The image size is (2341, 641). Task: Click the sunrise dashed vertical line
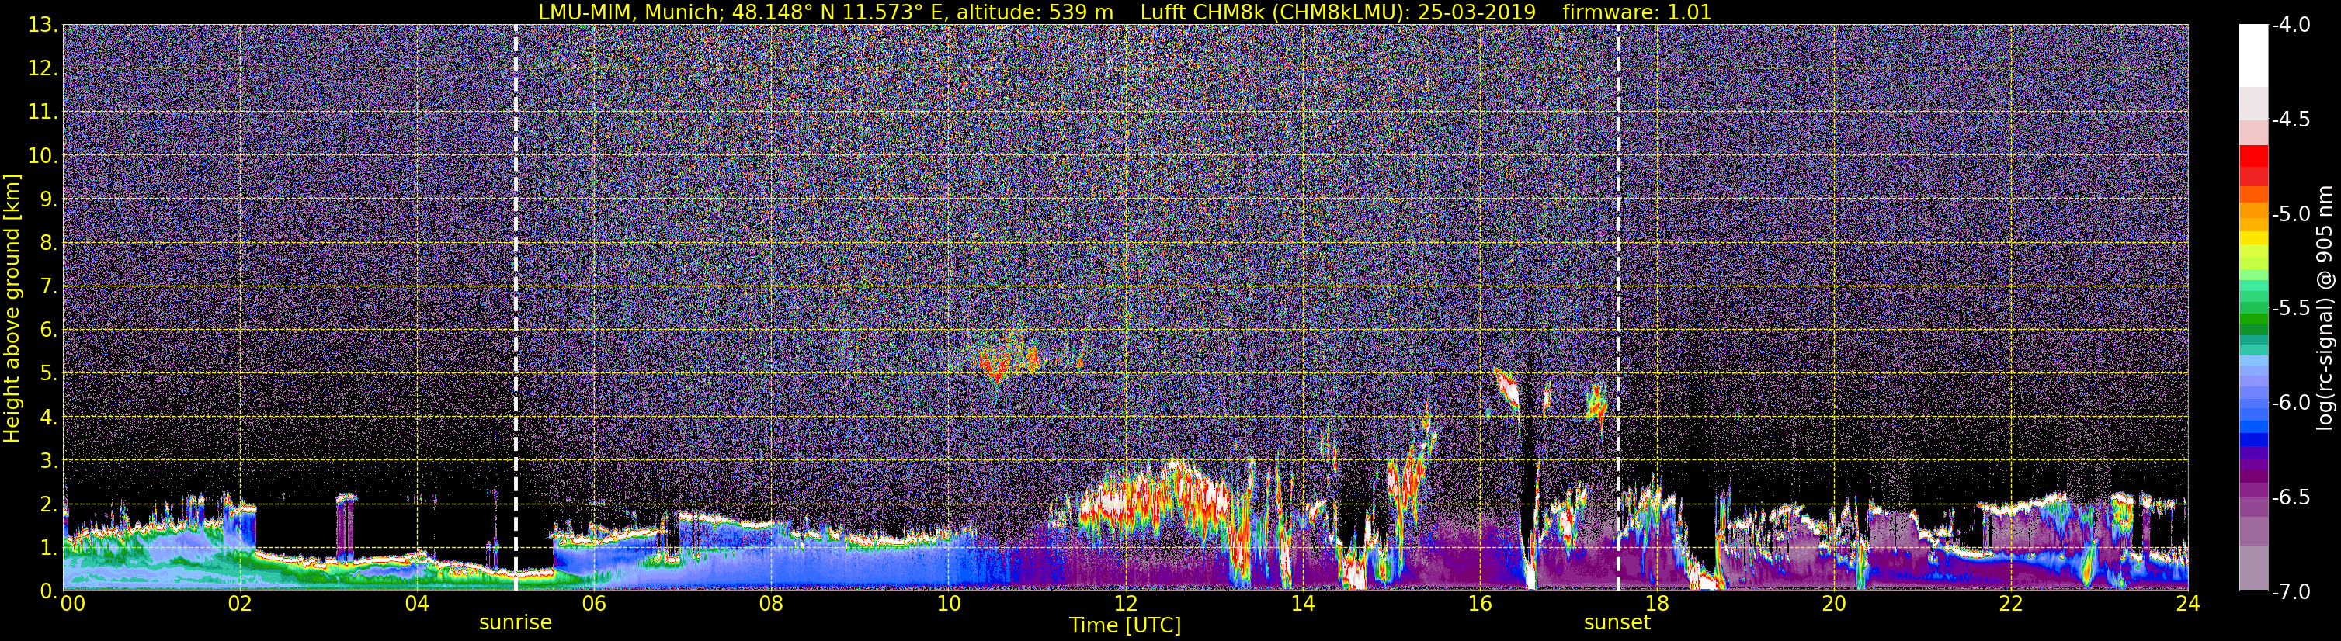[516, 307]
